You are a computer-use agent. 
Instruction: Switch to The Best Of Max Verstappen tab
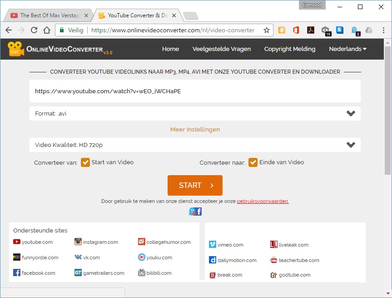[x=48, y=15]
